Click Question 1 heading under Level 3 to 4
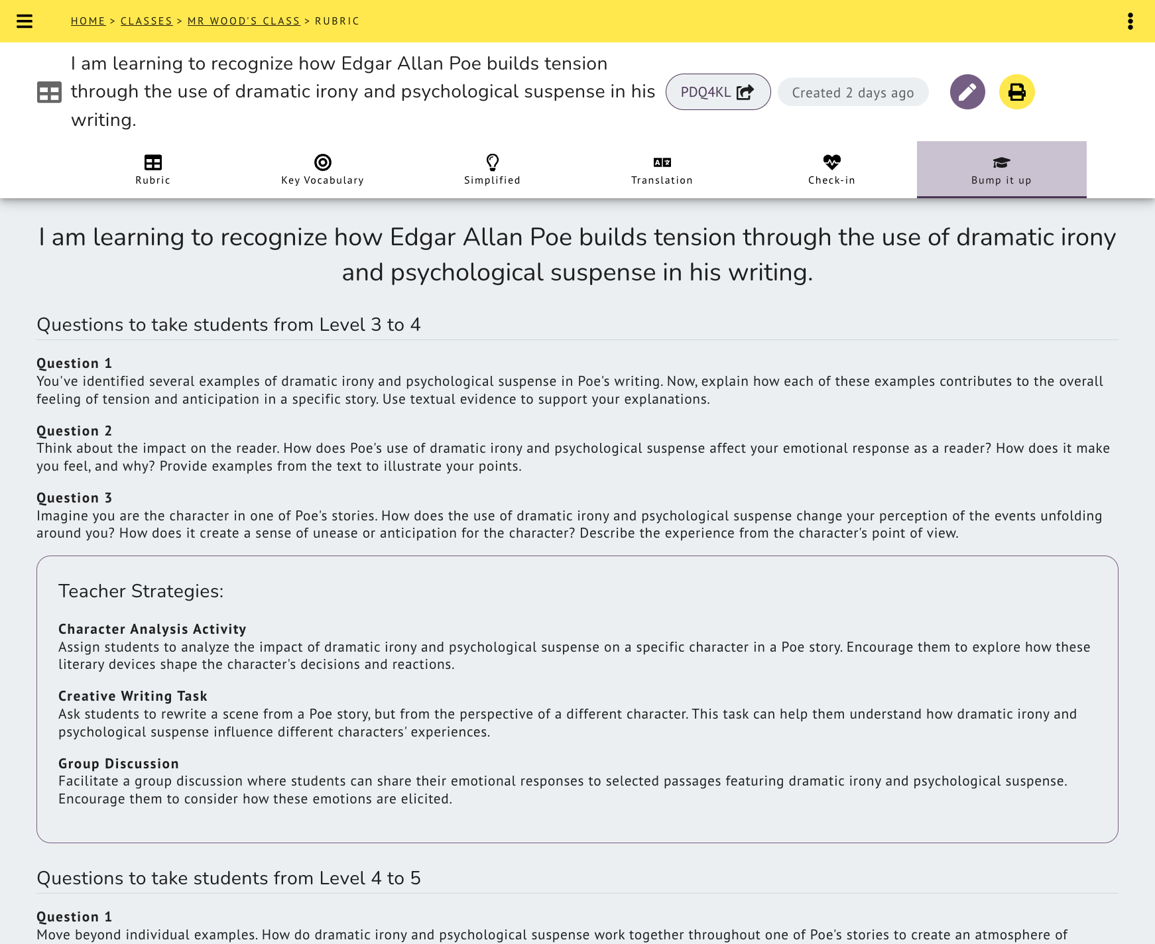Screen dimensions: 1155x944 tap(74, 363)
